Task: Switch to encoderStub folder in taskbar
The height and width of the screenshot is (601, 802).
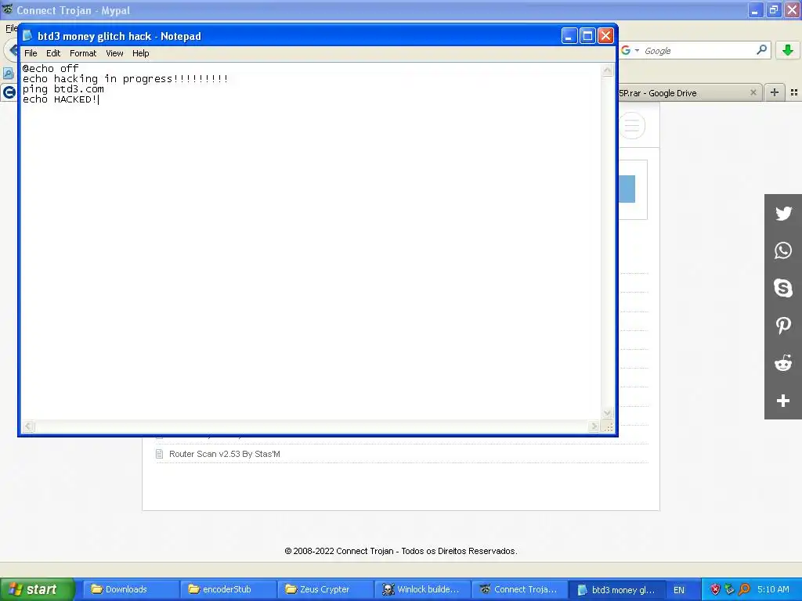Action: point(228,589)
